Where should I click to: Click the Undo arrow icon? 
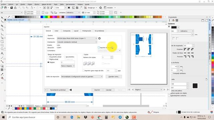point(32,8)
